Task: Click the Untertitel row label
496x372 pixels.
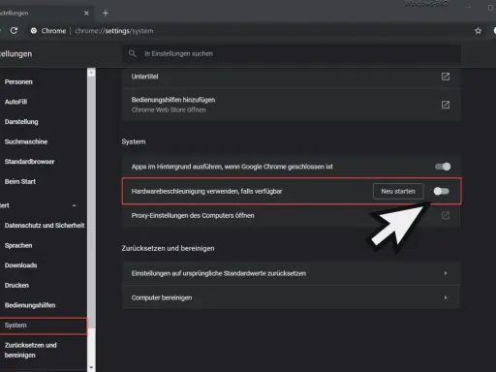Action: 144,77
